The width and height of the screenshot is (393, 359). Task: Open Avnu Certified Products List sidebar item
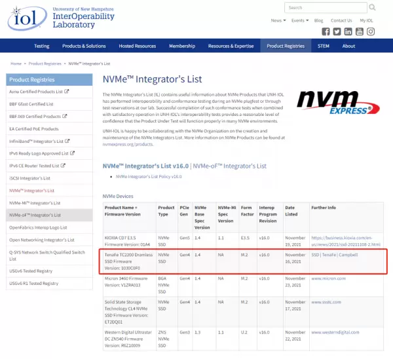37,92
